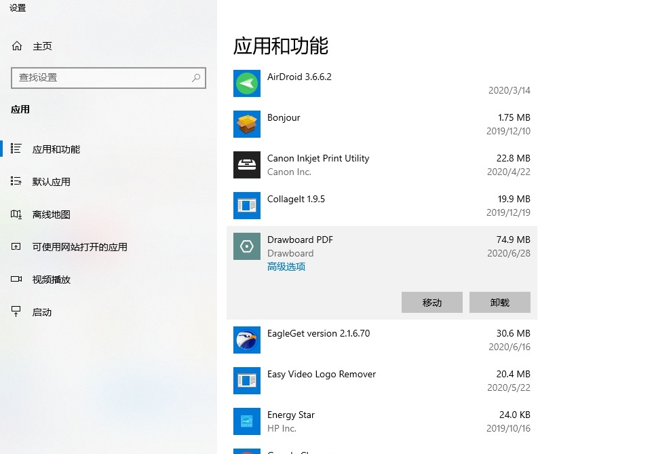This screenshot has height=454, width=654.
Task: Select the Bonjour app name
Action: click(x=284, y=117)
